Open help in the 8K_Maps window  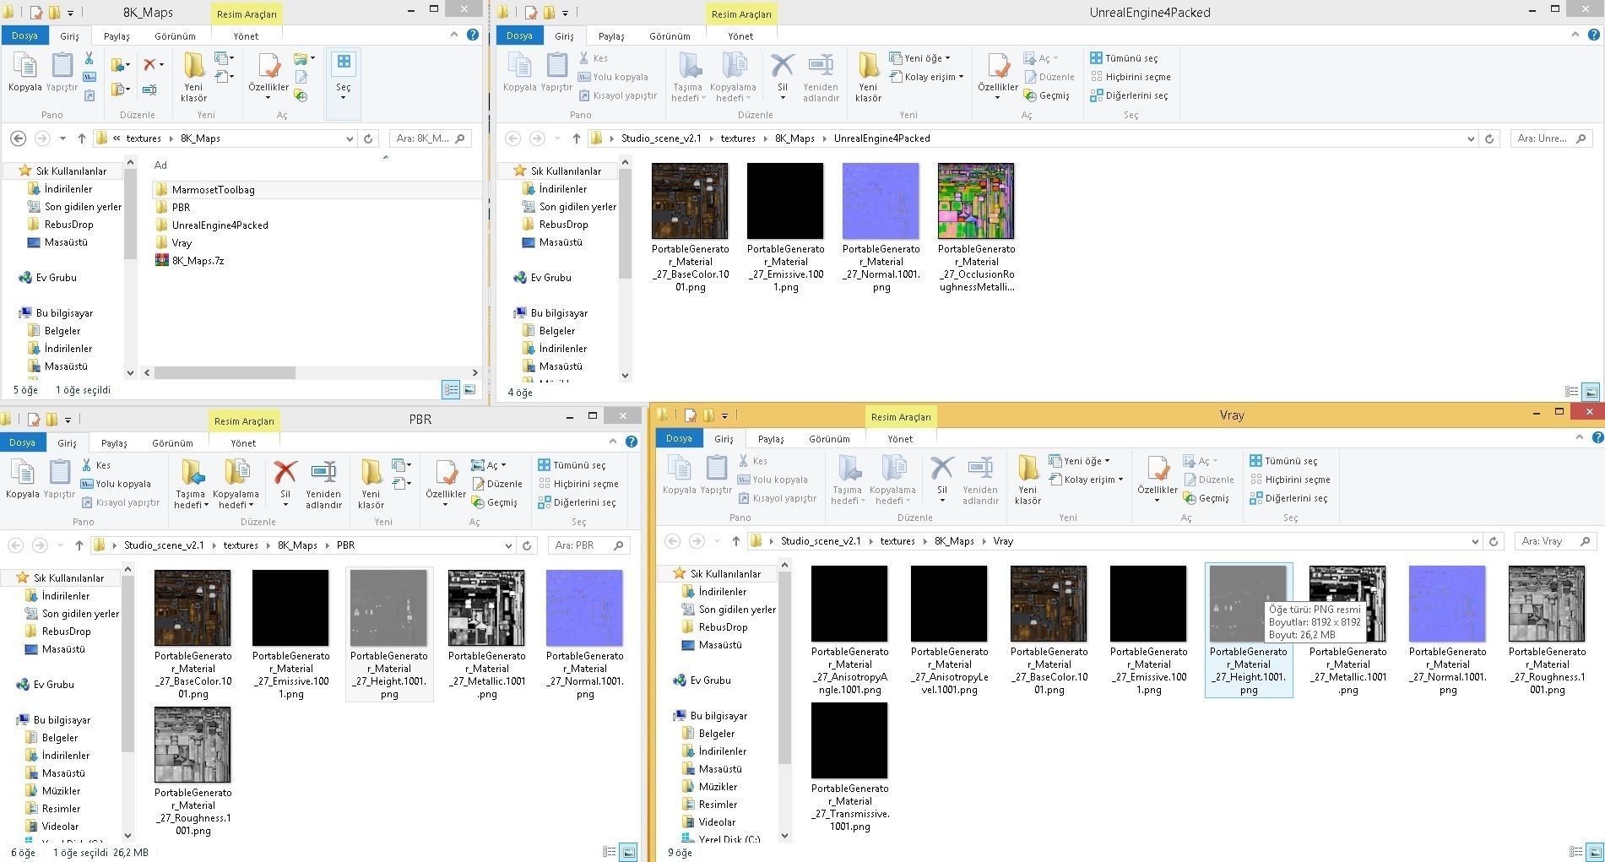pos(473,35)
